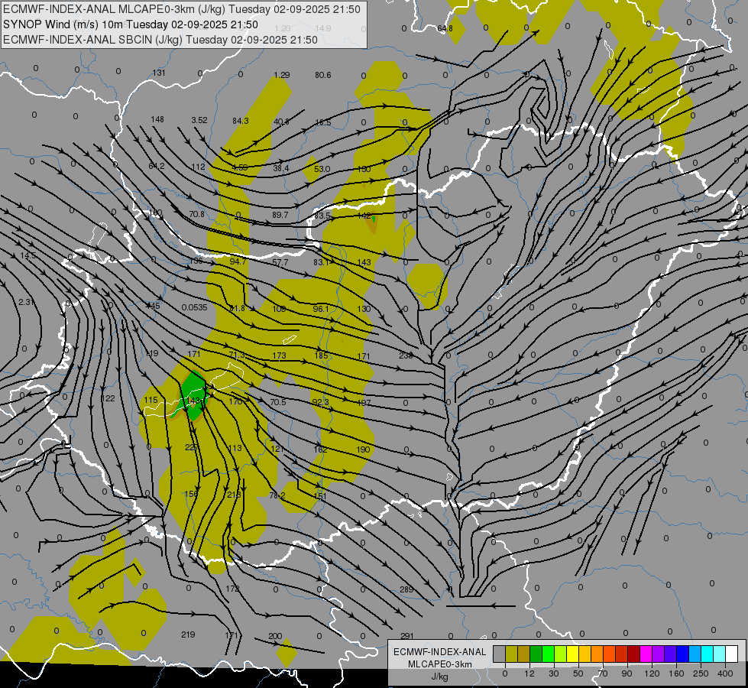Click the bright green legend swatch
This screenshot has height=688, width=748.
coord(549,654)
